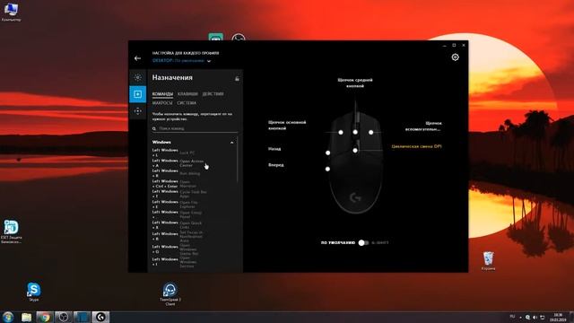Switch to the КОМАНДЫ tab
This screenshot has height=323, width=574.
pos(162,94)
